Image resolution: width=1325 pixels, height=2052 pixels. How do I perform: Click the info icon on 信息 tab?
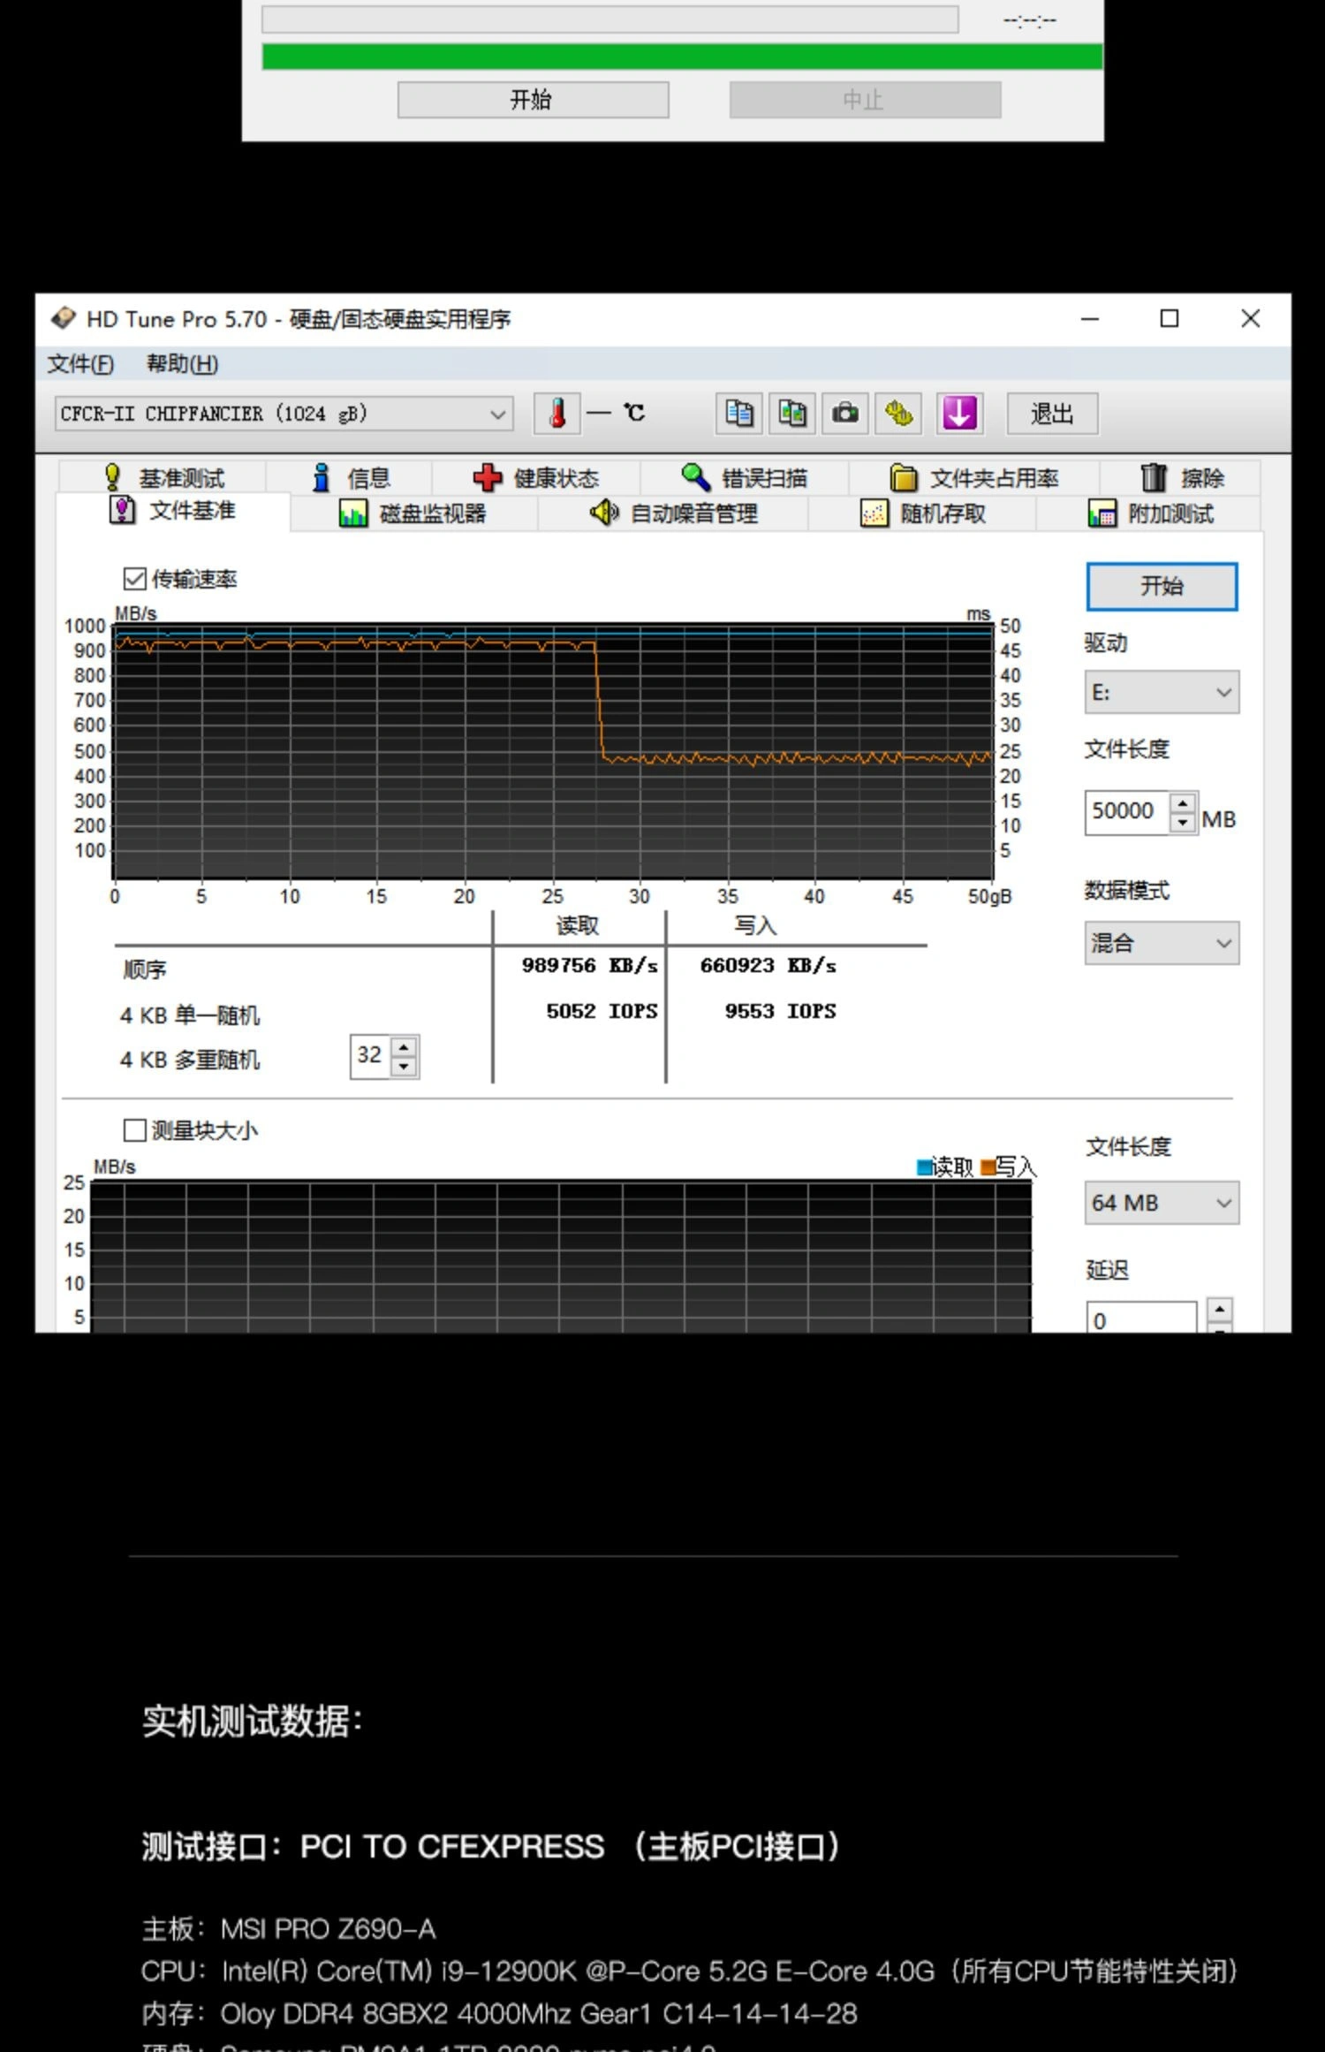tap(322, 477)
